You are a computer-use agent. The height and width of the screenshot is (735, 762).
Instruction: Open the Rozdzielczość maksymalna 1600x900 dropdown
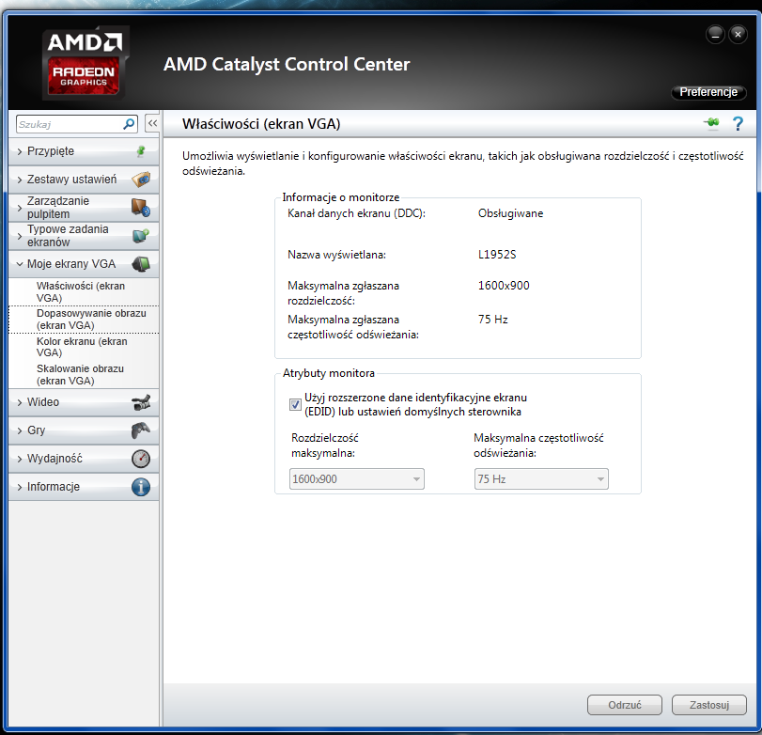click(357, 478)
